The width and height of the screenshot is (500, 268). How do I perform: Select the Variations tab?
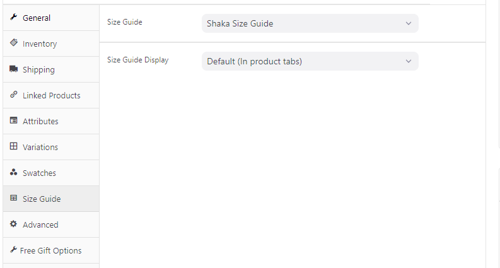click(40, 147)
